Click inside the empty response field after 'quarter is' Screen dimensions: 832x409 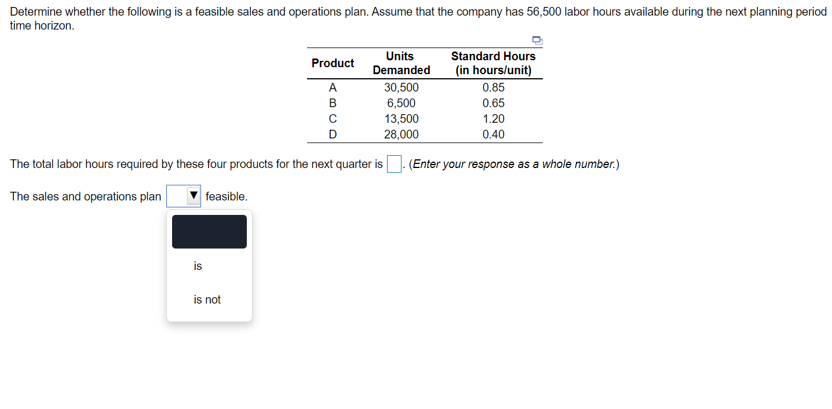tap(393, 164)
